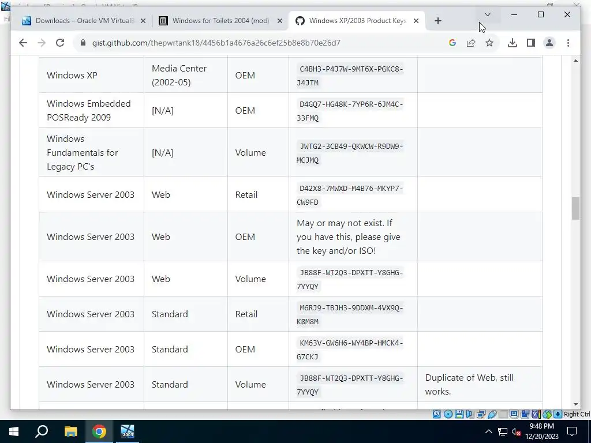Click VirtualBox hard disk status icon
This screenshot has height=443, width=591.
(436, 414)
